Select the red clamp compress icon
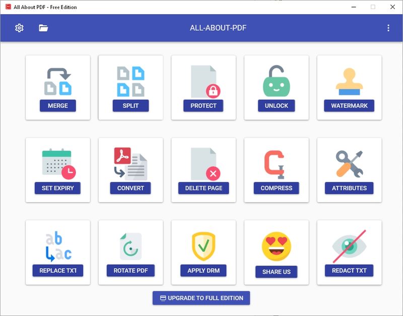The width and height of the screenshot is (403, 316). [276, 164]
